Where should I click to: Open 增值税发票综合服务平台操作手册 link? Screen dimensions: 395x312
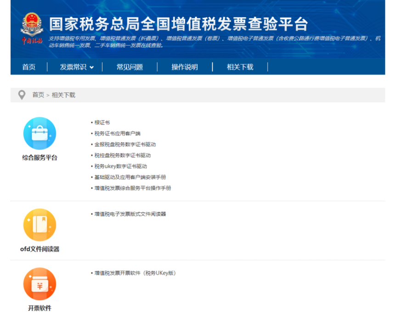pyautogui.click(x=133, y=188)
